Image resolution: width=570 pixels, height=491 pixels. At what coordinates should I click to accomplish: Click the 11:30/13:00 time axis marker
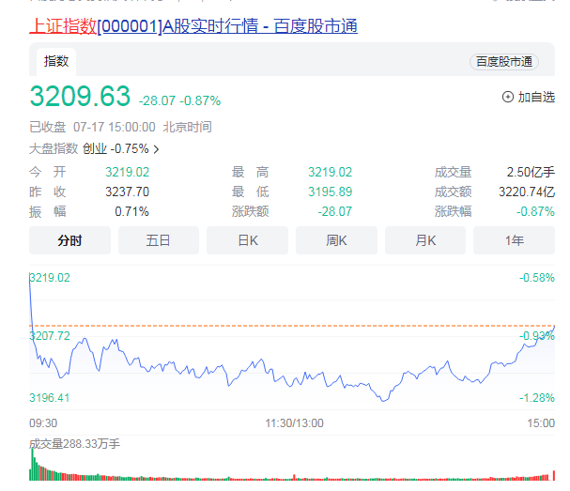pos(293,424)
